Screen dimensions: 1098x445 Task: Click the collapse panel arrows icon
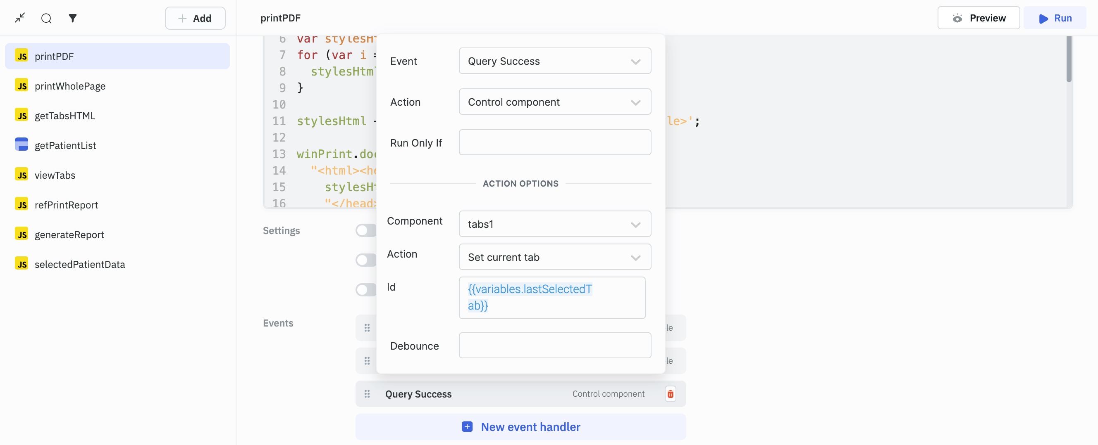[x=19, y=18]
